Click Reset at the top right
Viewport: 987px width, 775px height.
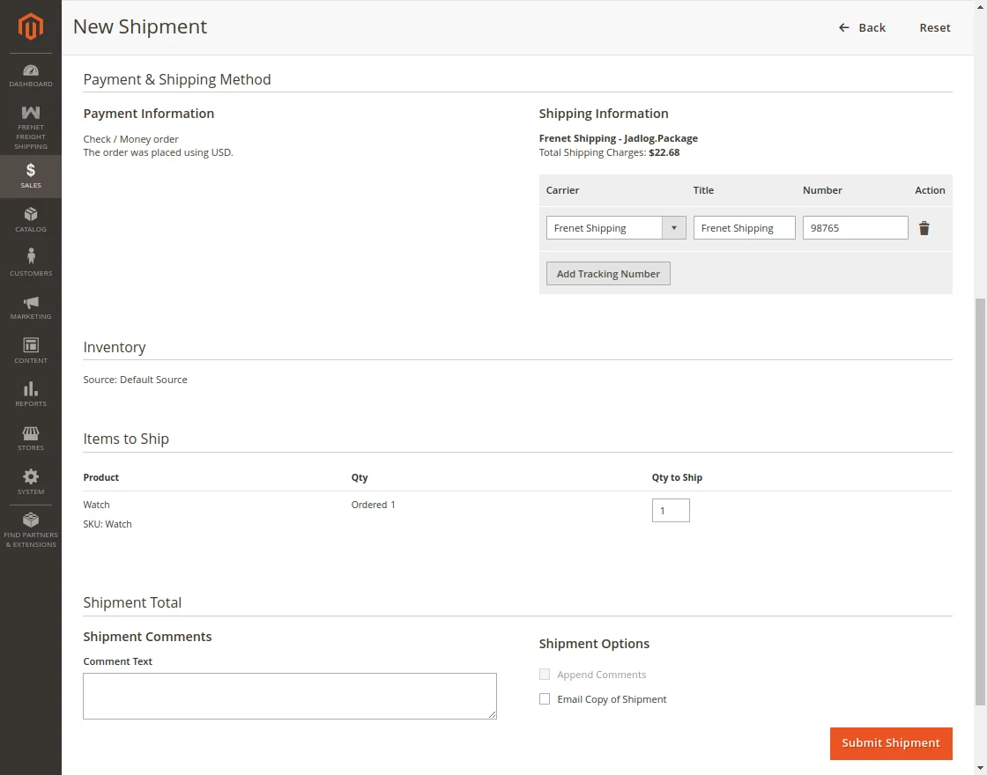[935, 27]
